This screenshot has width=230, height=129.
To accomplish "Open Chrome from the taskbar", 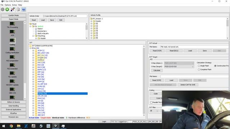I will click(x=11, y=126).
